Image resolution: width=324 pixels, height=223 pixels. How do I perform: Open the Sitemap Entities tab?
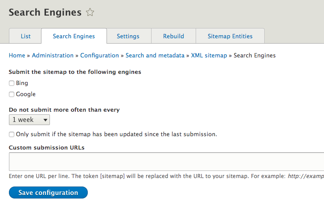pyautogui.click(x=230, y=36)
